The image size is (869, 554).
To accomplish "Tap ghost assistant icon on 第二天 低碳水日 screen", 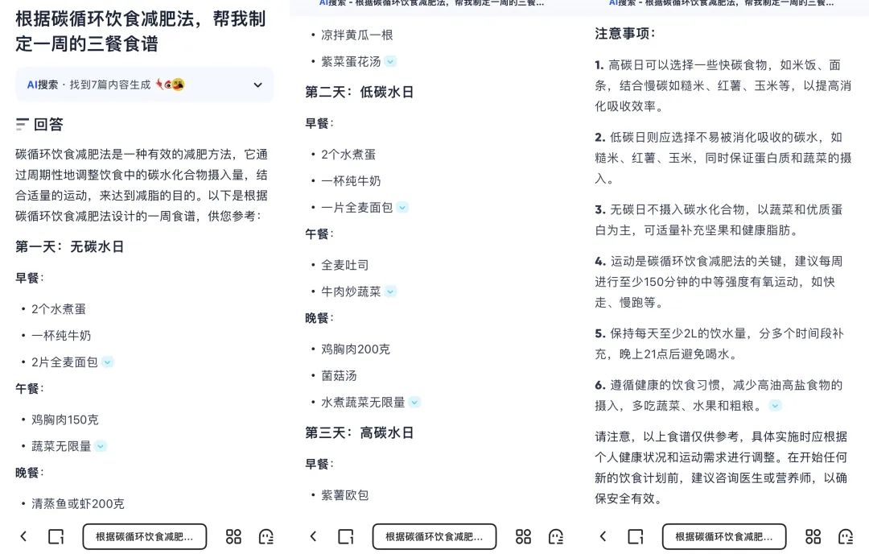I will 556,536.
